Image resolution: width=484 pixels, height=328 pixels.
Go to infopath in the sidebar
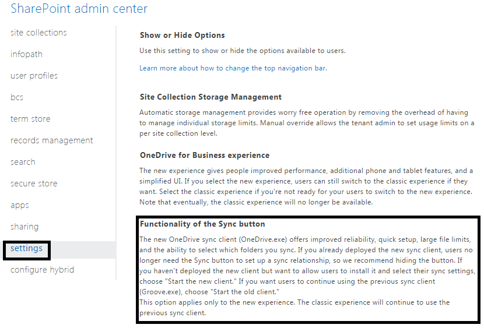click(x=26, y=54)
